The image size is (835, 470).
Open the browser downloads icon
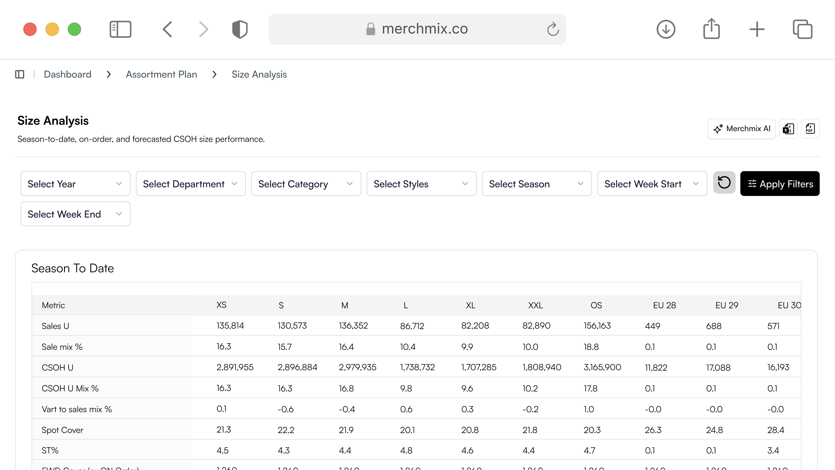point(666,29)
